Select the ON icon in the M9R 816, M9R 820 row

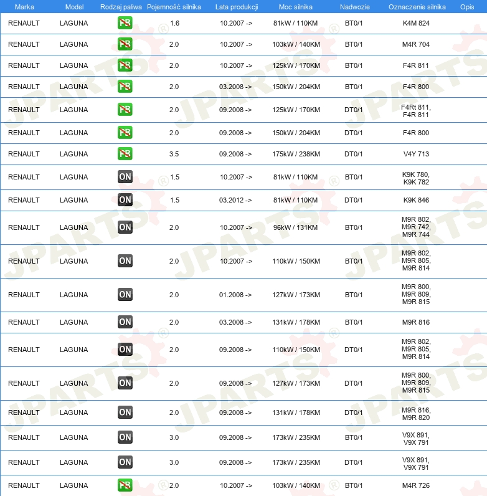(x=125, y=413)
